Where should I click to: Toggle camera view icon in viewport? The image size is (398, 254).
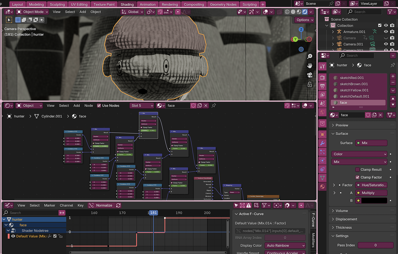coord(310,75)
